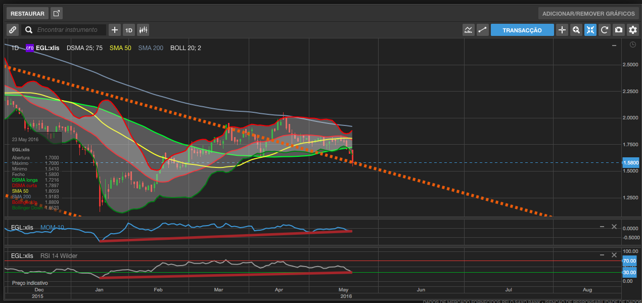The height and width of the screenshot is (303, 642).
Task: Select the trend line drawing tool
Action: pyautogui.click(x=483, y=30)
